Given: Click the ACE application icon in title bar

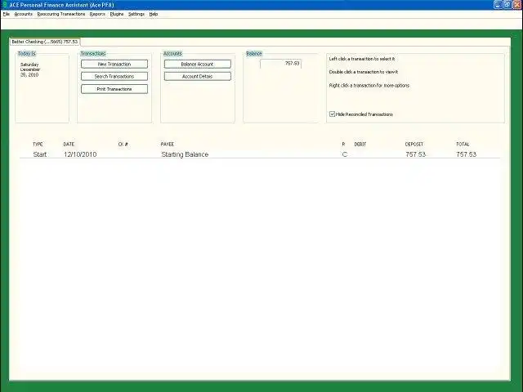Looking at the screenshot, I should [4, 5].
